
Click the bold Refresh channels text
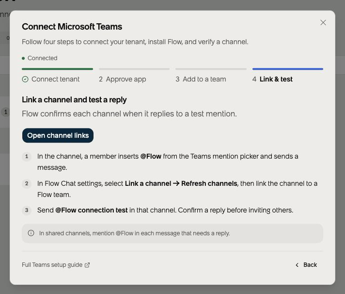point(209,183)
